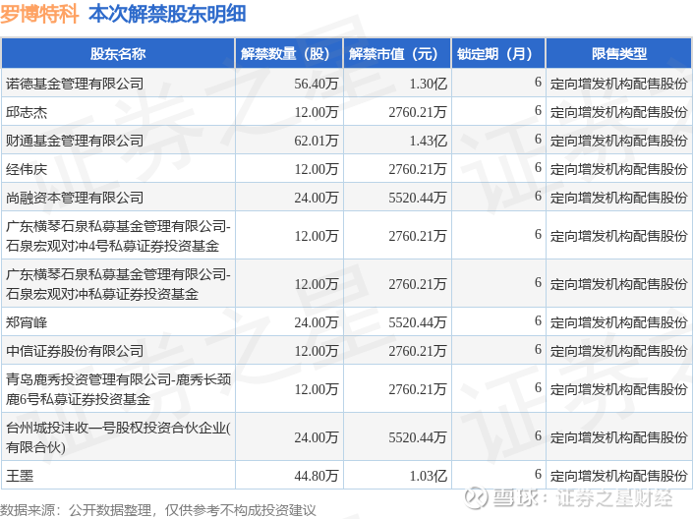Click 诺德基金's 定向增发机构配售股份 cell
This screenshot has height=519, width=693.
tap(618, 84)
